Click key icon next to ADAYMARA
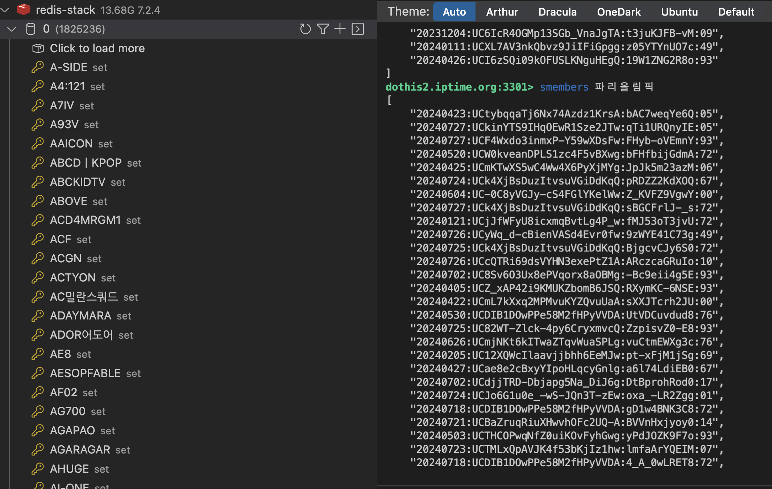The height and width of the screenshot is (489, 772). pyautogui.click(x=38, y=315)
